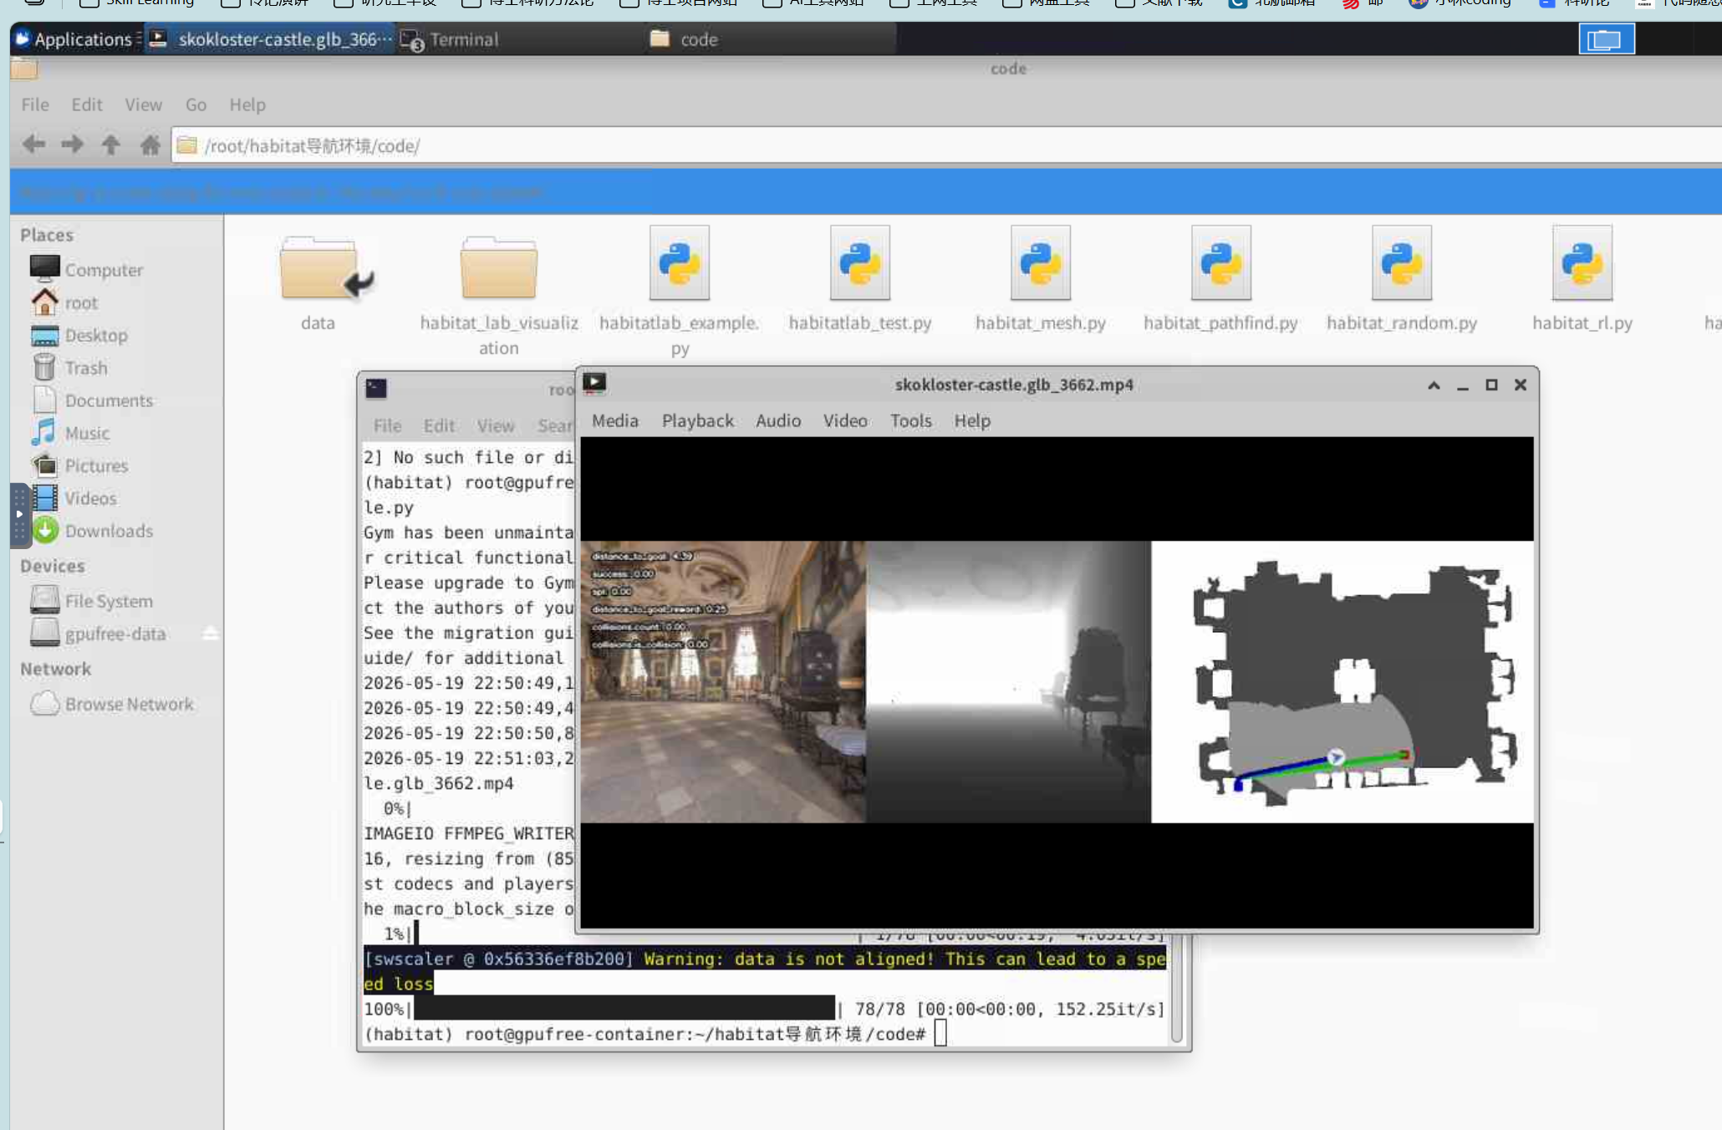This screenshot has height=1130, width=1722.
Task: Click the workspace switcher in top panel
Action: pos(1606,39)
